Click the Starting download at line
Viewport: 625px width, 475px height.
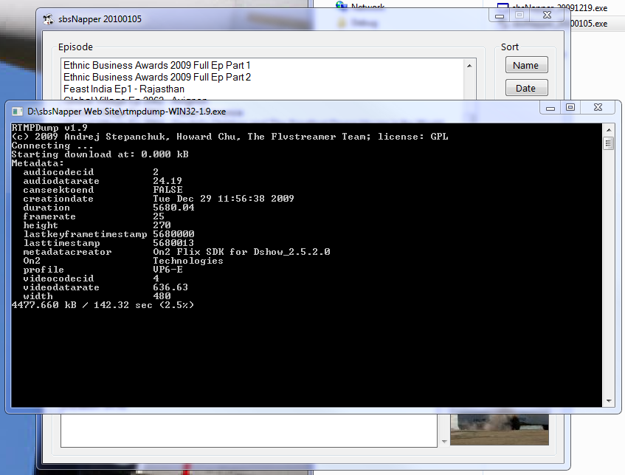point(100,154)
